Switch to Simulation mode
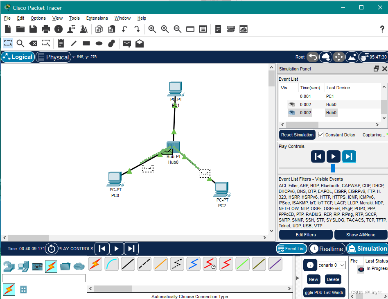Image resolution: width=388 pixels, height=299 pixels. point(367,249)
